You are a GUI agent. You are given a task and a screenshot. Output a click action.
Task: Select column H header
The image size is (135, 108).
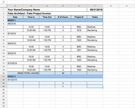(127, 6)
